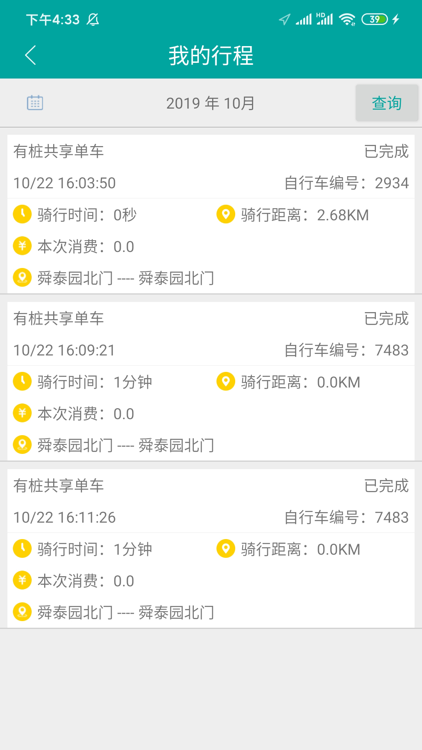This screenshot has width=422, height=750.
Task: Open trip for bicycle number 2934
Action: coord(211,183)
